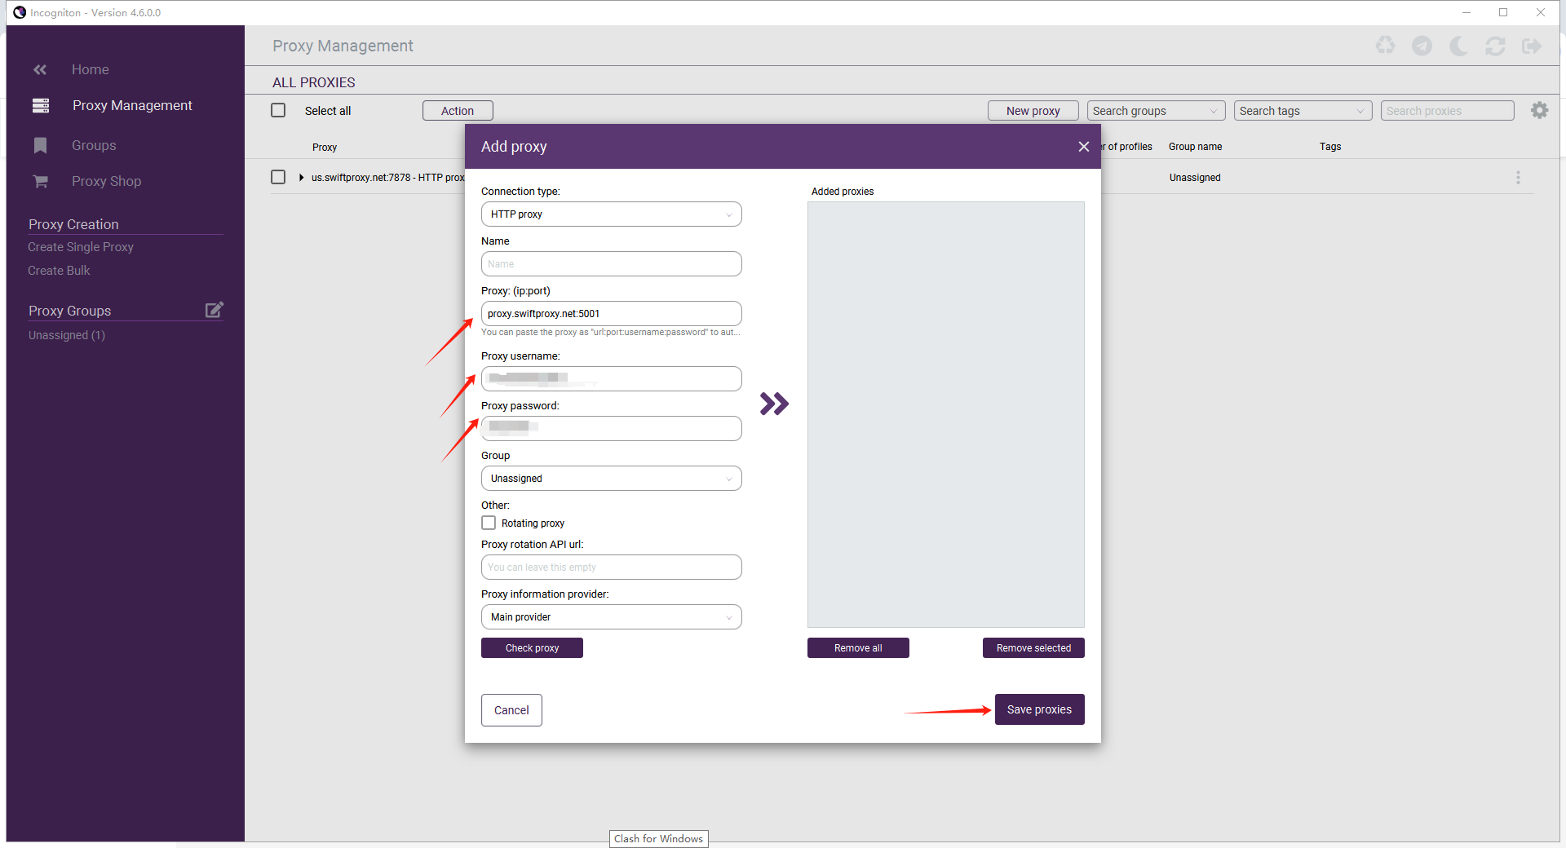
Task: Open the proxy list settings gear
Action: click(1539, 111)
